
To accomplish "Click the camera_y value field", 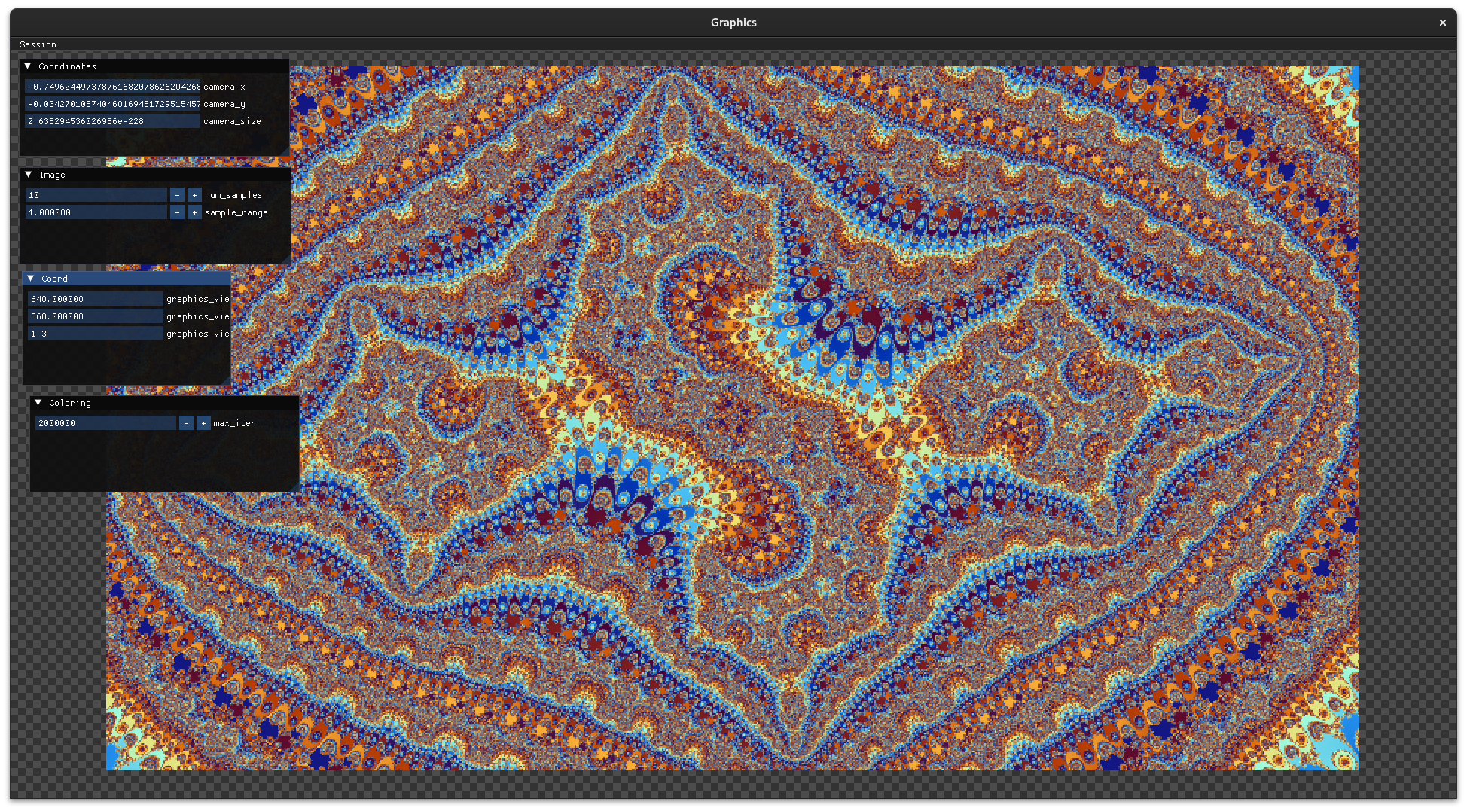I will [112, 104].
